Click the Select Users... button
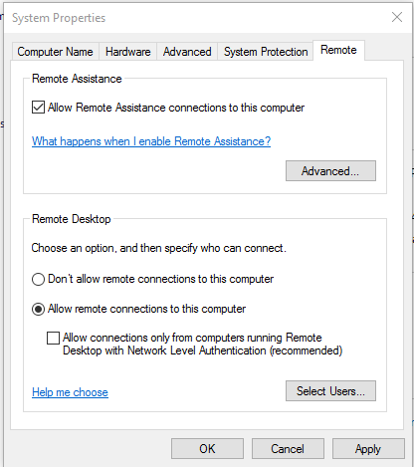Image resolution: width=414 pixels, height=467 pixels. click(330, 391)
